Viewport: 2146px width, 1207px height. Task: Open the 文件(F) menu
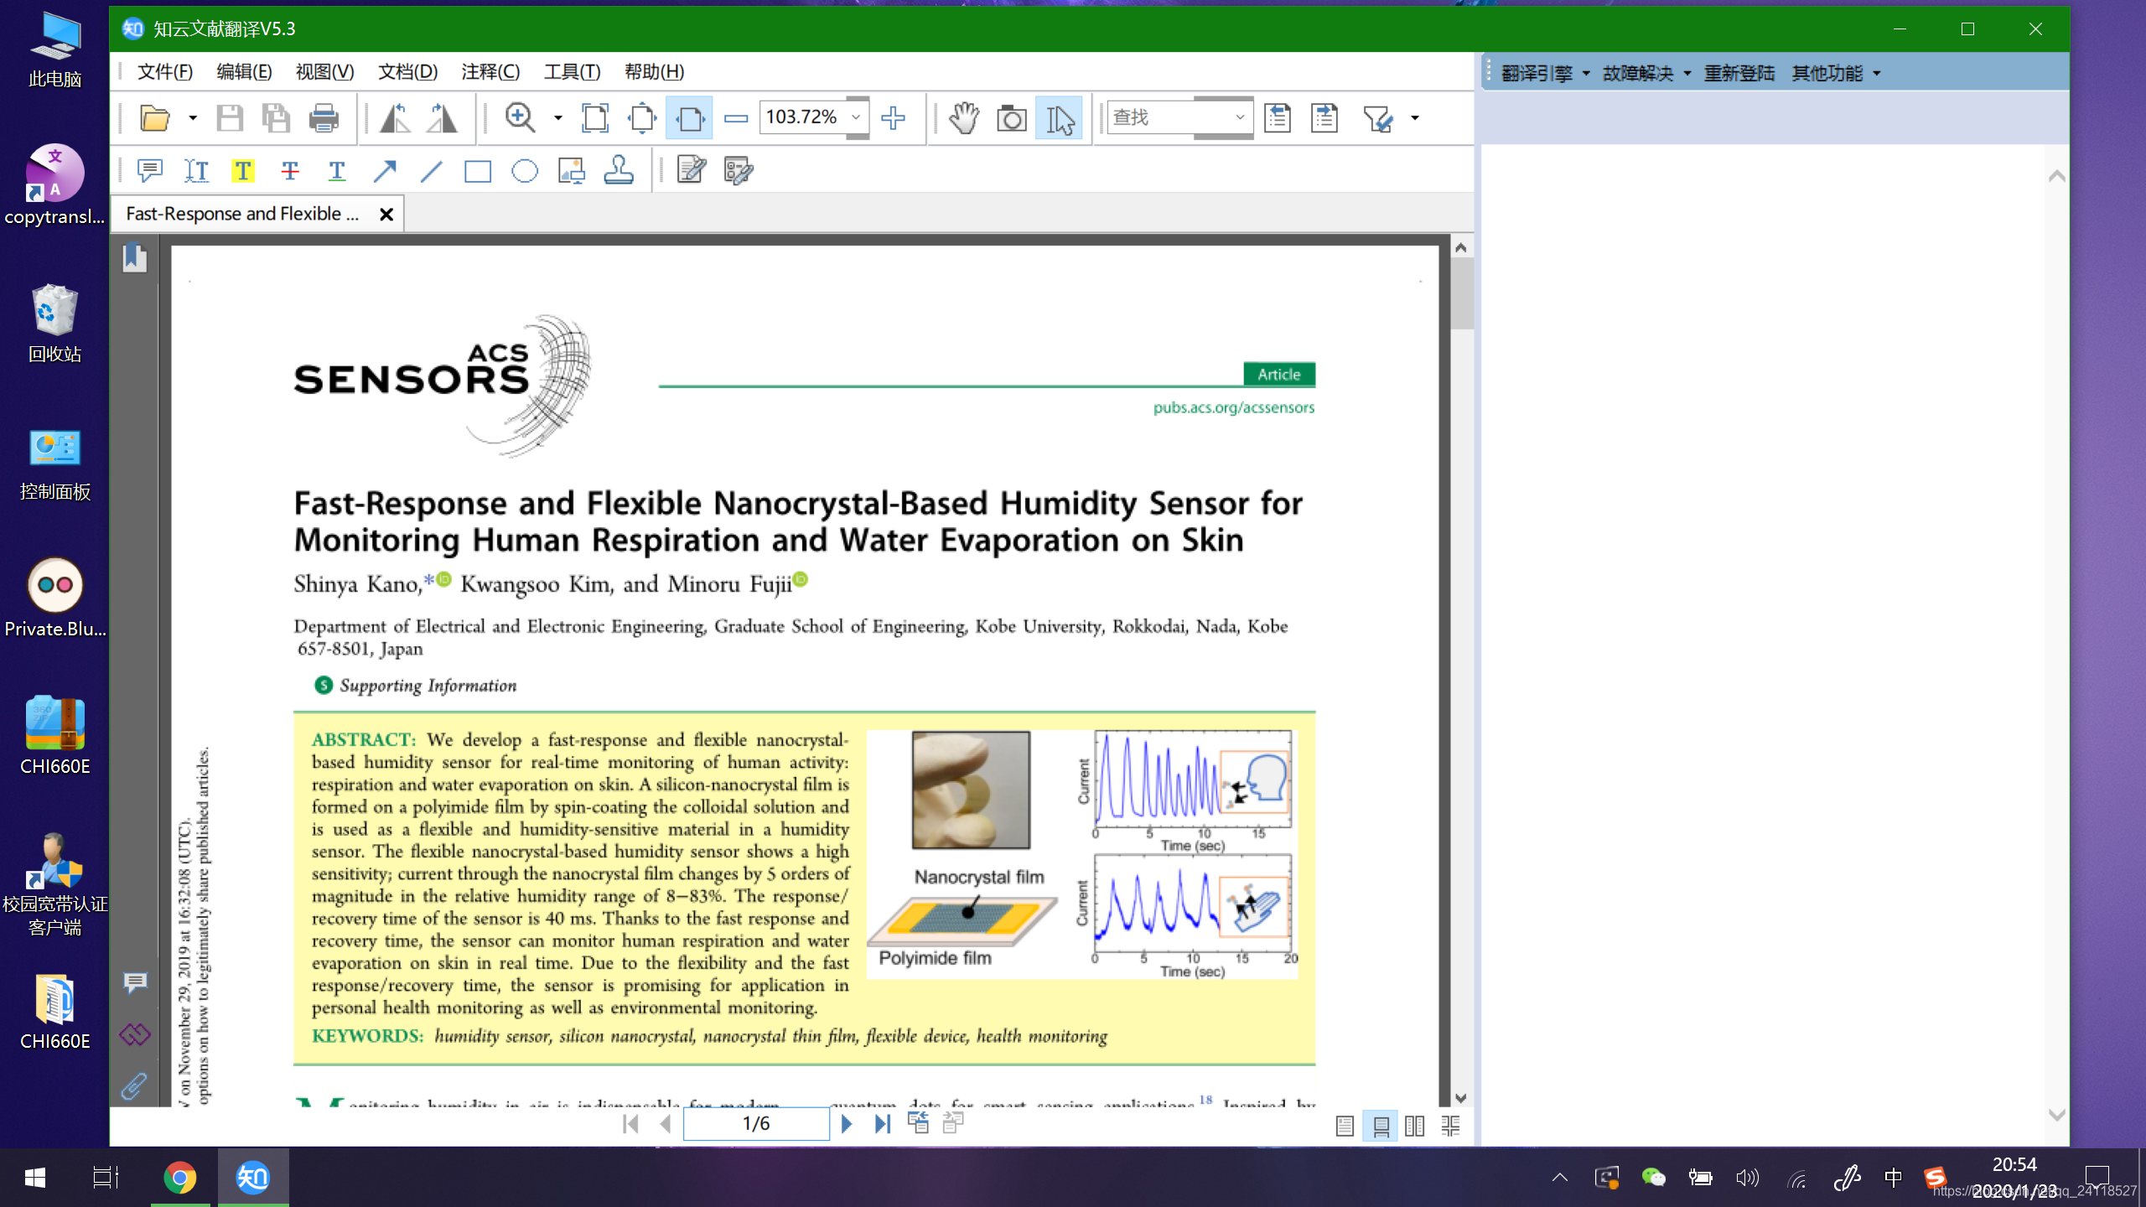pyautogui.click(x=165, y=72)
